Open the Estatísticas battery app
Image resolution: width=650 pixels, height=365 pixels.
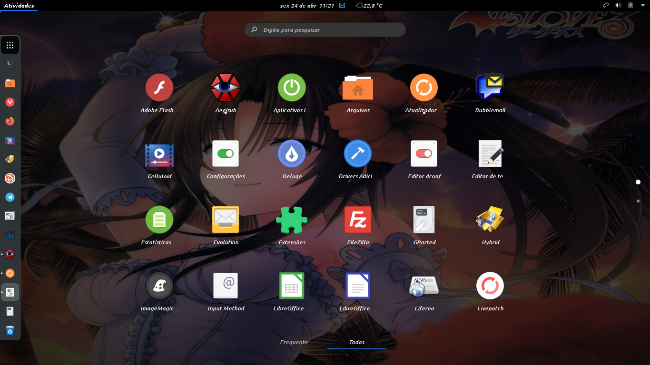coord(159,220)
